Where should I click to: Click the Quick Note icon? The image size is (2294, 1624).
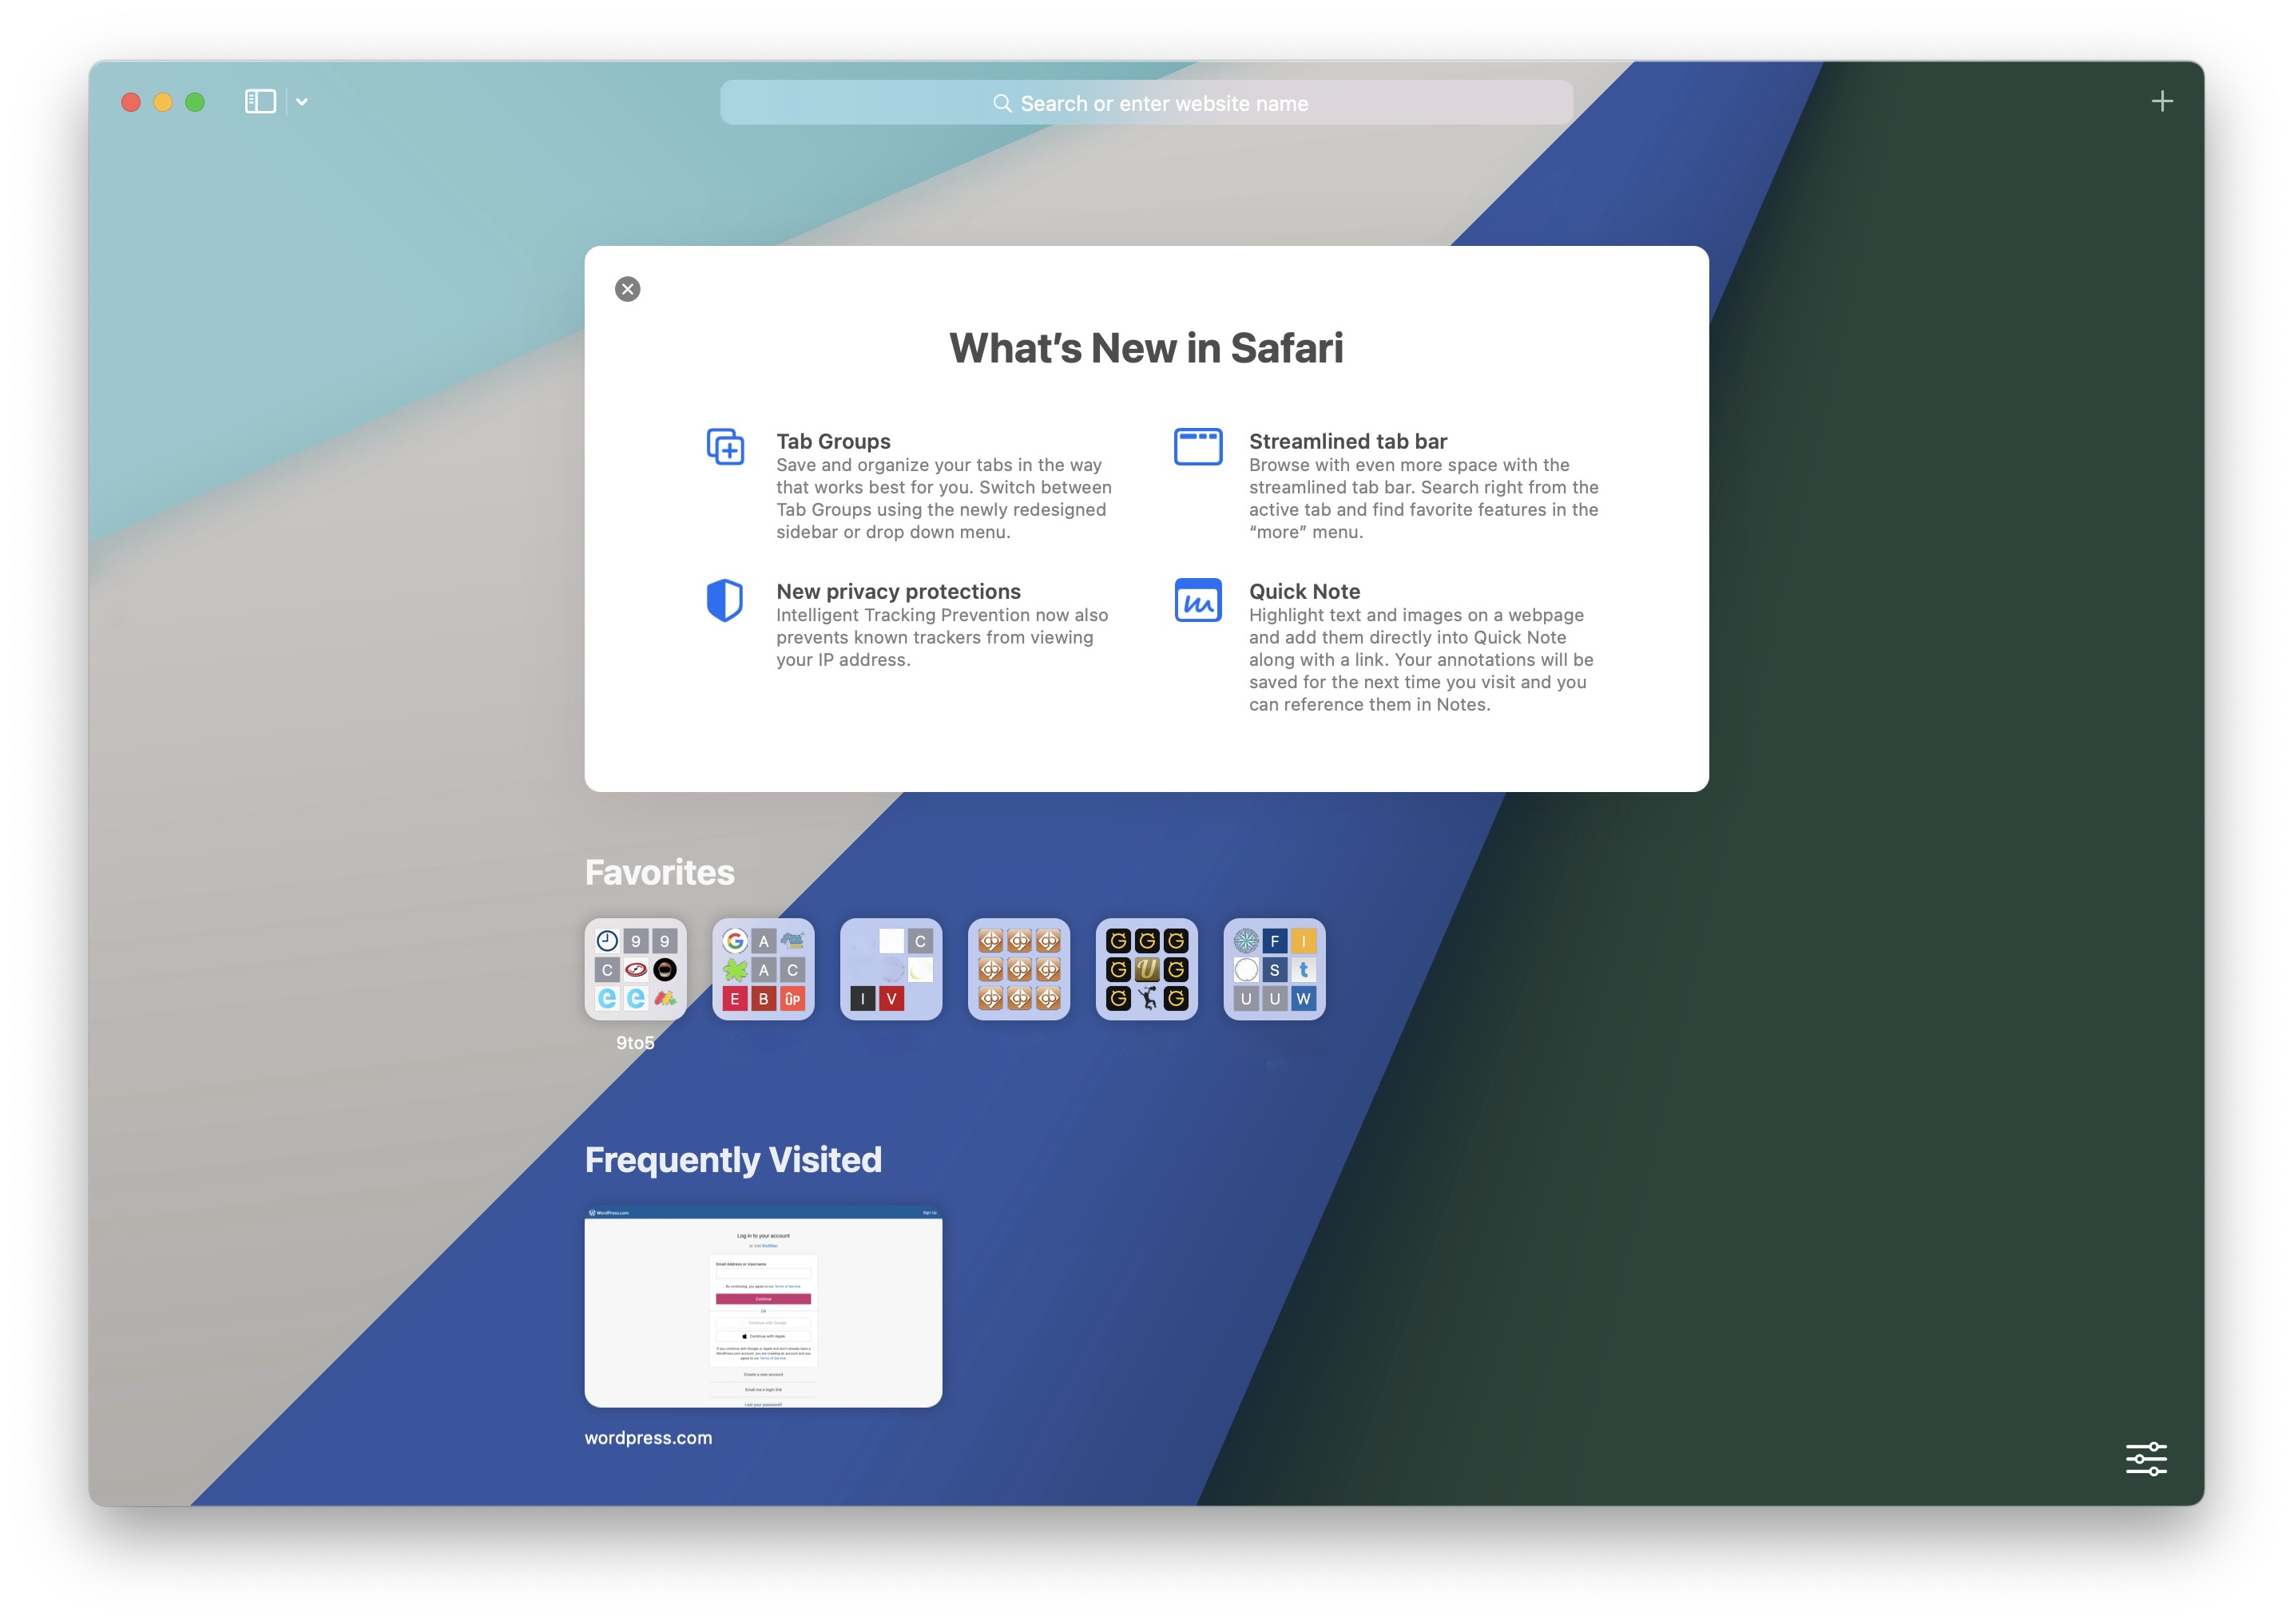(x=1199, y=600)
